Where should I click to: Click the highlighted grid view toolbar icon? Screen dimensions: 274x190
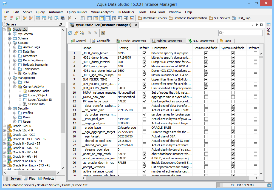tap(108, 18)
